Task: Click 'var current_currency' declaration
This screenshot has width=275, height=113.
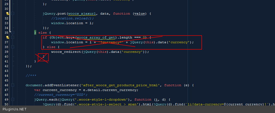Action: [55, 90]
